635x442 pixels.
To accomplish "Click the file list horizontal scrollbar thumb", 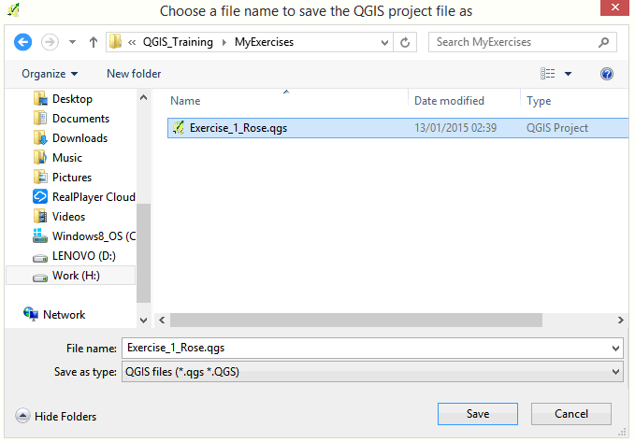I will click(356, 321).
